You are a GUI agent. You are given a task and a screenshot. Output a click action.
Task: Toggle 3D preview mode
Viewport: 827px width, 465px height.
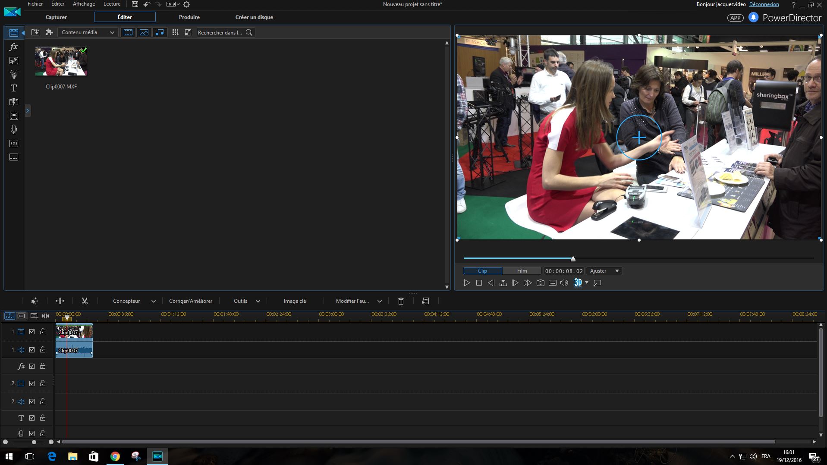pyautogui.click(x=578, y=283)
